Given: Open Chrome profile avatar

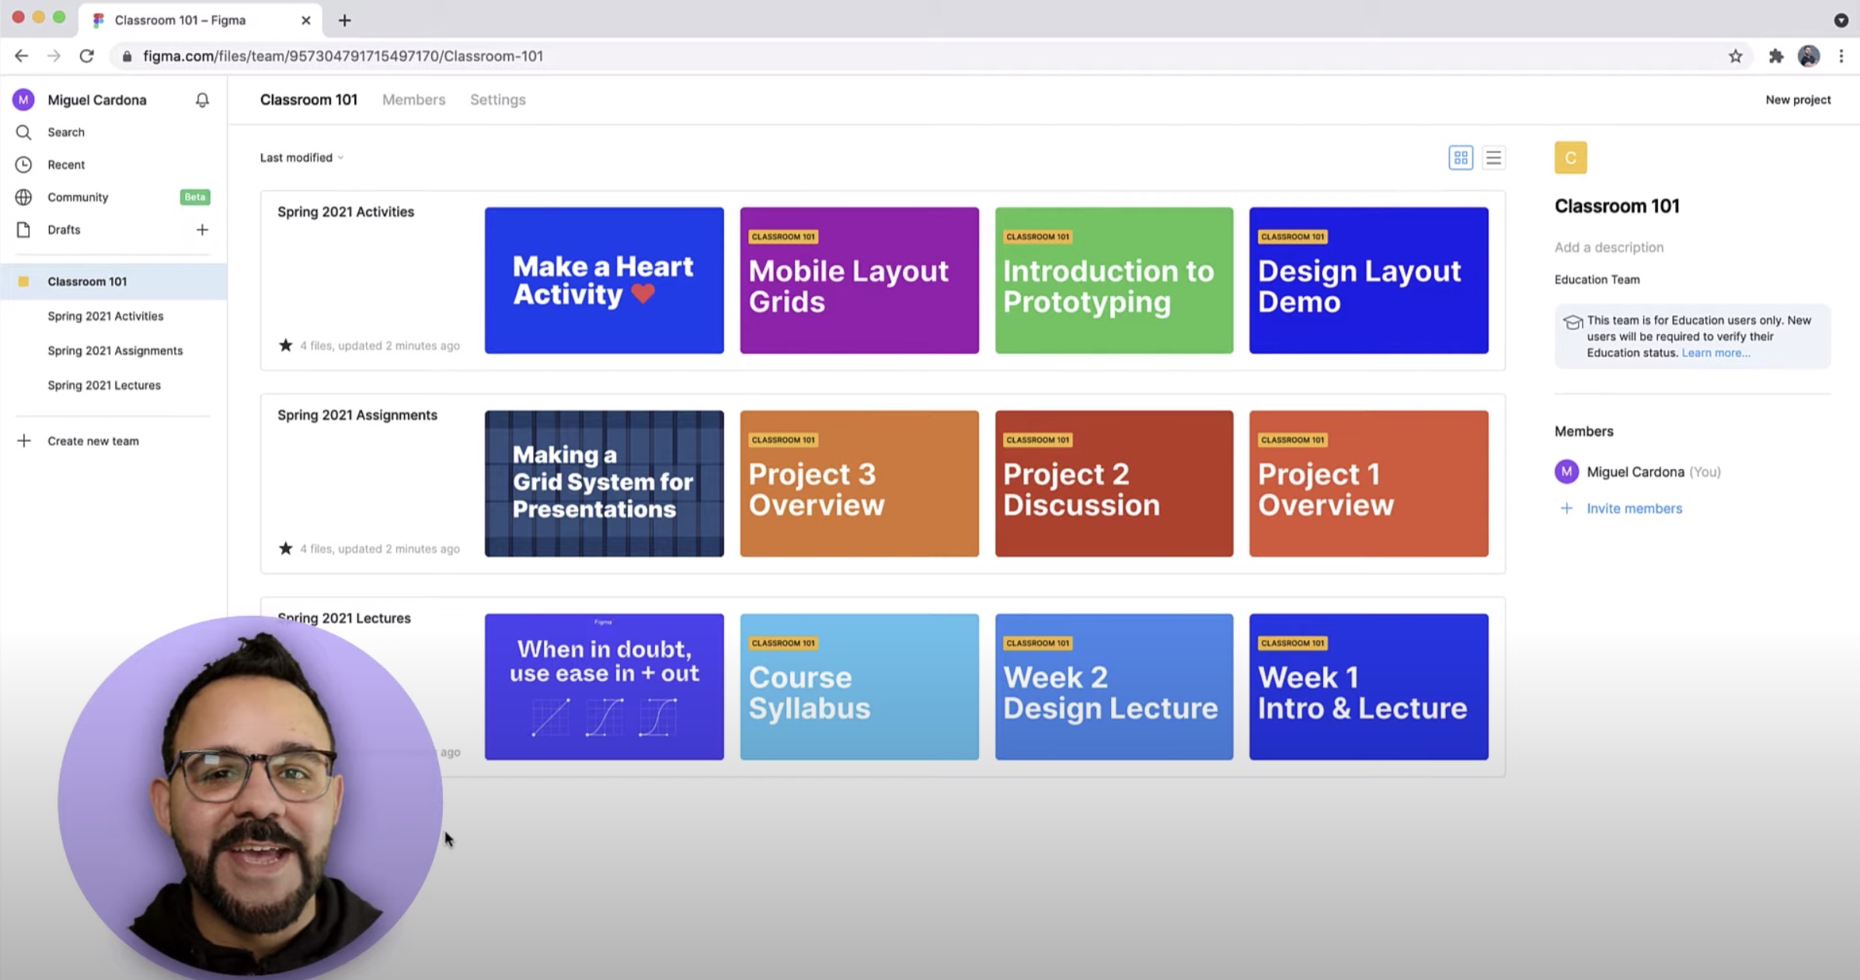Looking at the screenshot, I should click(1809, 56).
